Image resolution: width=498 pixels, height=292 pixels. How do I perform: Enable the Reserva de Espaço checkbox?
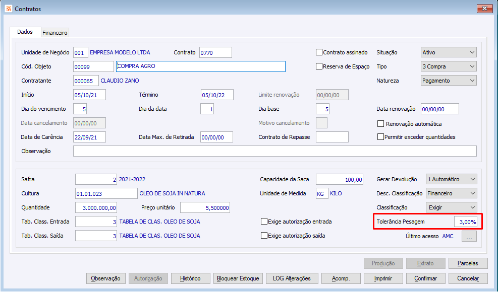click(x=319, y=66)
